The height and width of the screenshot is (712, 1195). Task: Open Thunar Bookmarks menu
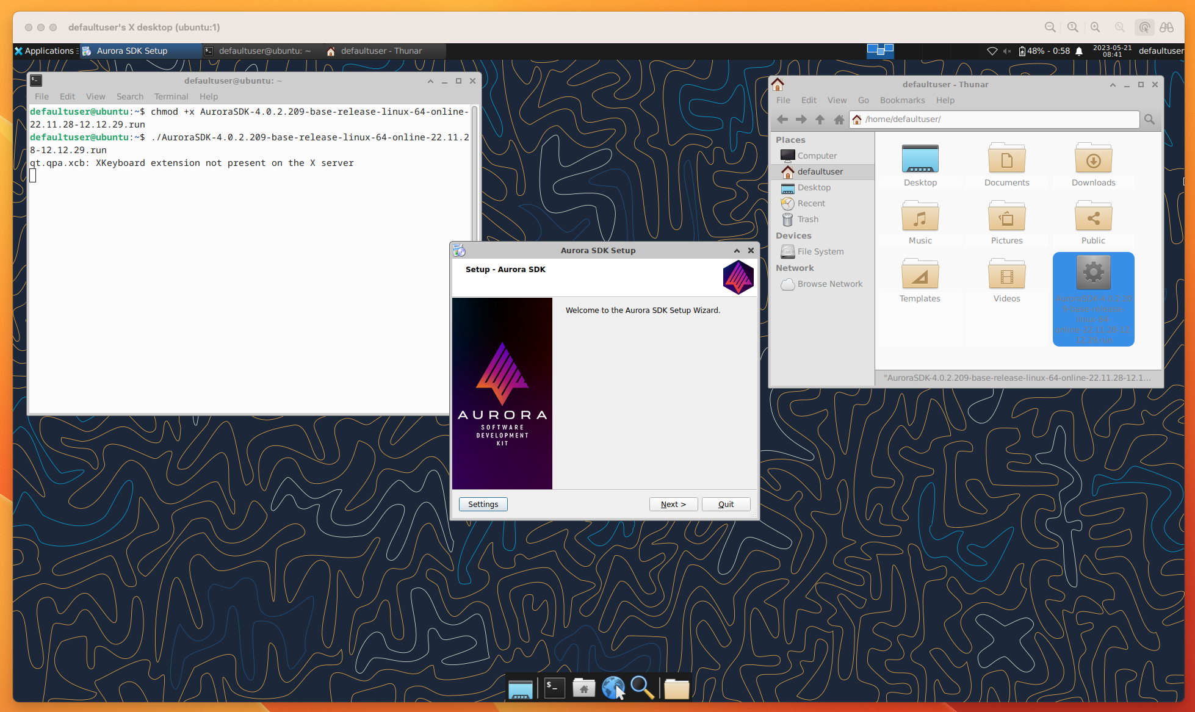point(902,100)
